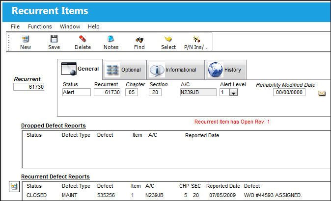The height and width of the screenshot is (201, 331).
Task: Grab the toolbar's dotted drag handle
Action: [9, 42]
